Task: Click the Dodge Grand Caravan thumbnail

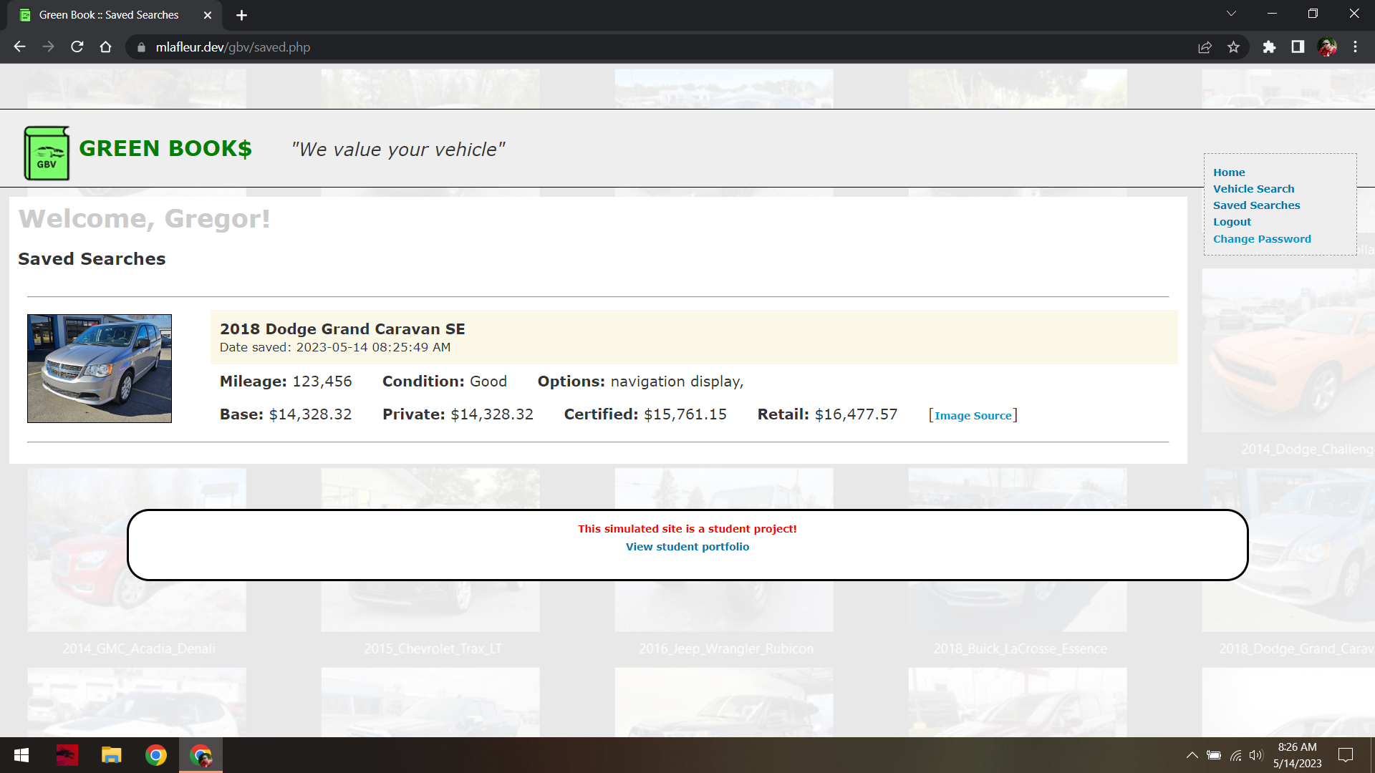Action: click(x=100, y=369)
